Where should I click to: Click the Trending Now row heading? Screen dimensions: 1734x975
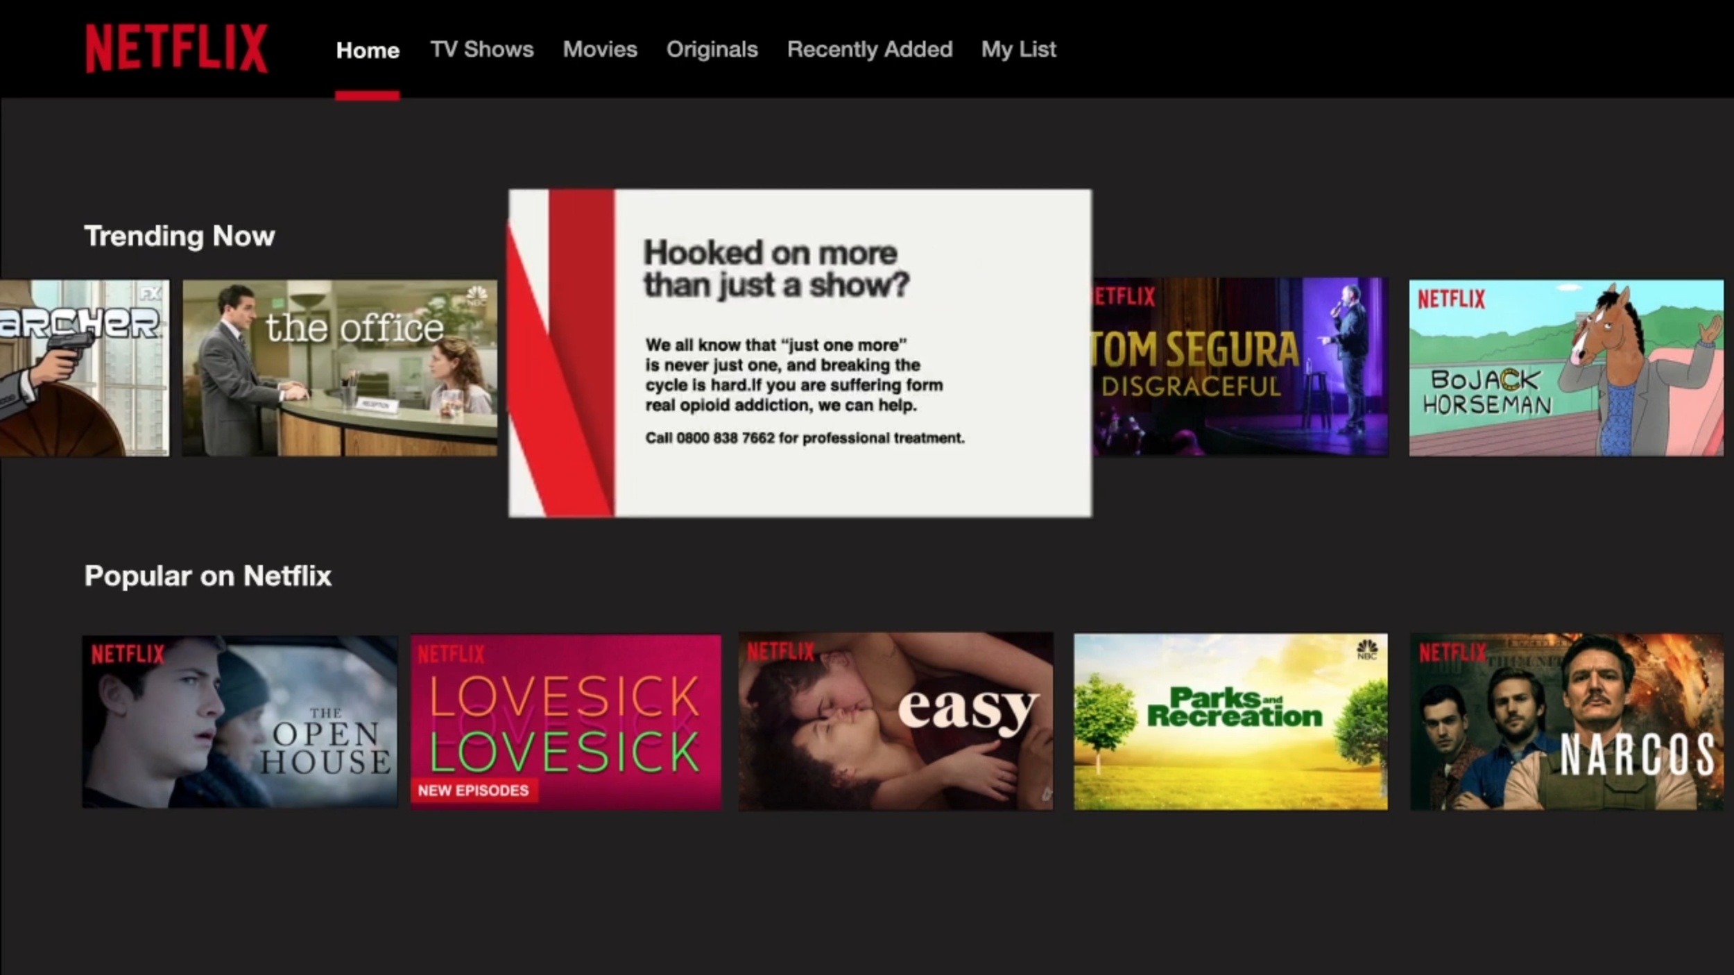click(179, 236)
